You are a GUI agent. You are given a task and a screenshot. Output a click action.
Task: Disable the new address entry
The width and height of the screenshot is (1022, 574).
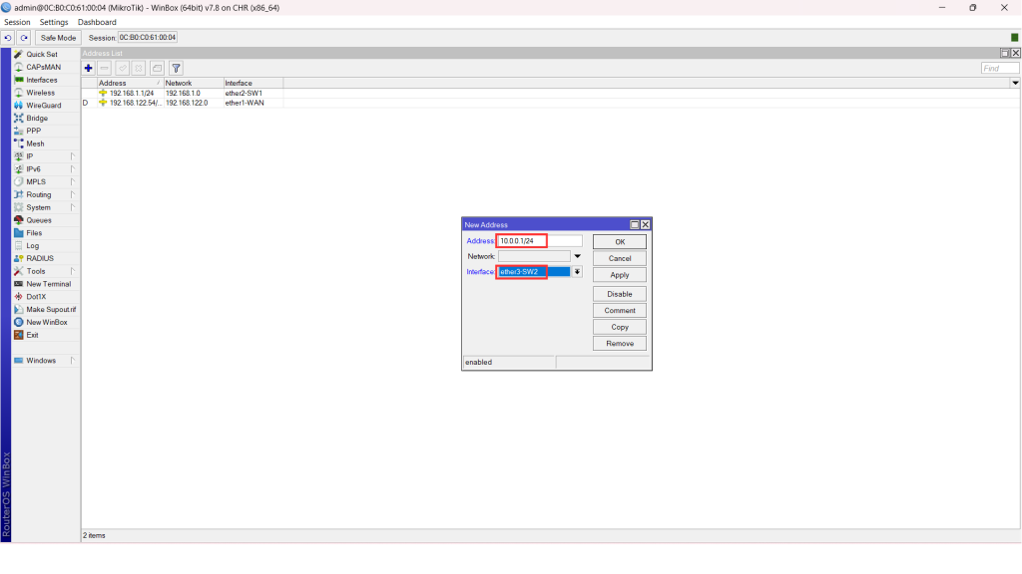pyautogui.click(x=619, y=294)
